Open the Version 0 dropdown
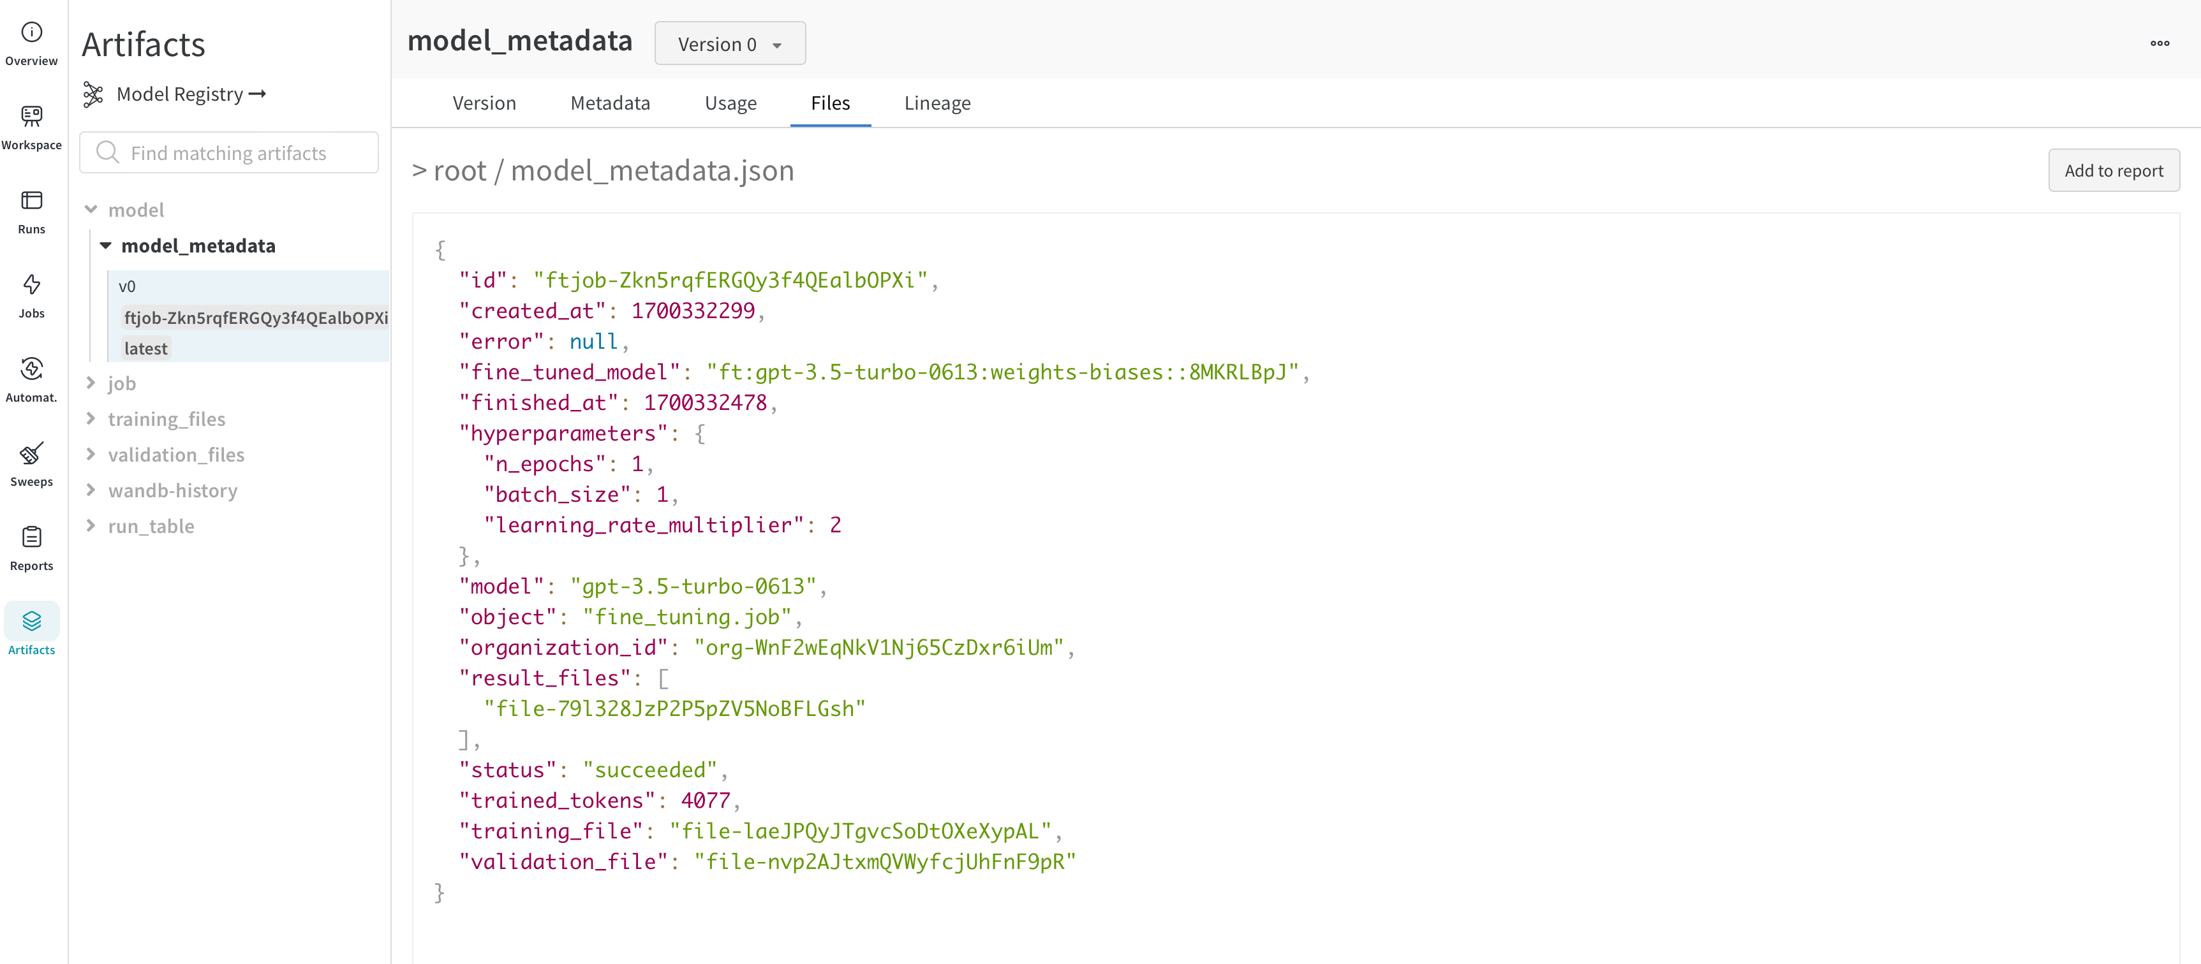This screenshot has width=2201, height=964. pos(729,43)
